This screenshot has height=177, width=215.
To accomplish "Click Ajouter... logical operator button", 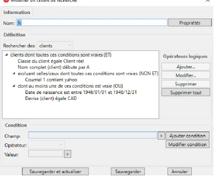I will coord(186,67).
